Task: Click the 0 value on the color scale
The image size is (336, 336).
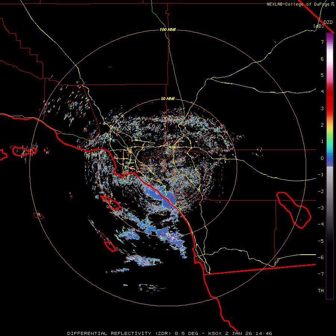Action: [322, 158]
